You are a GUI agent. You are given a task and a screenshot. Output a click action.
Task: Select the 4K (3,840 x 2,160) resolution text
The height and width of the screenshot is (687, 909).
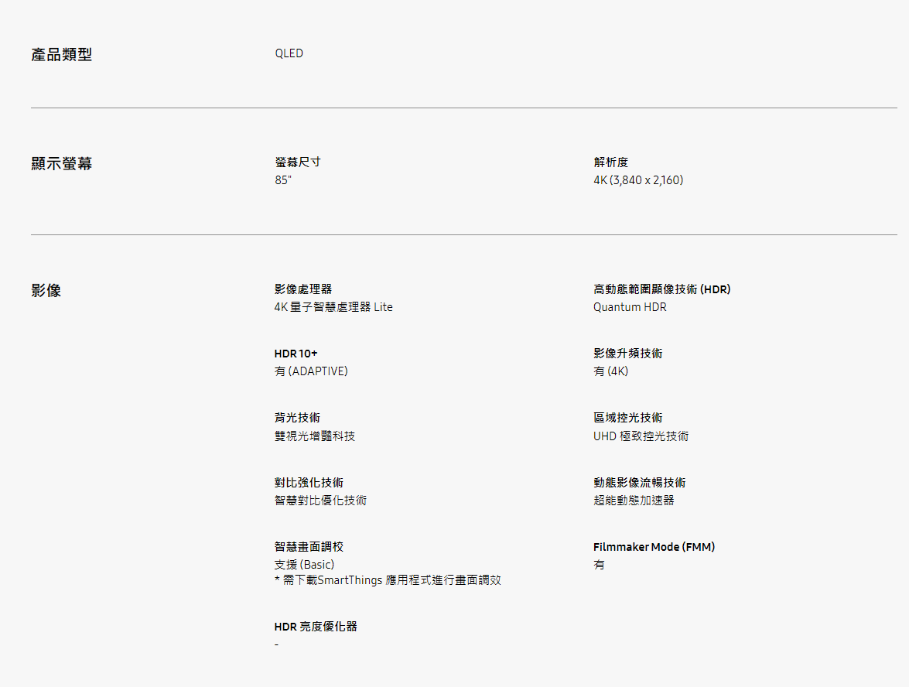point(638,180)
